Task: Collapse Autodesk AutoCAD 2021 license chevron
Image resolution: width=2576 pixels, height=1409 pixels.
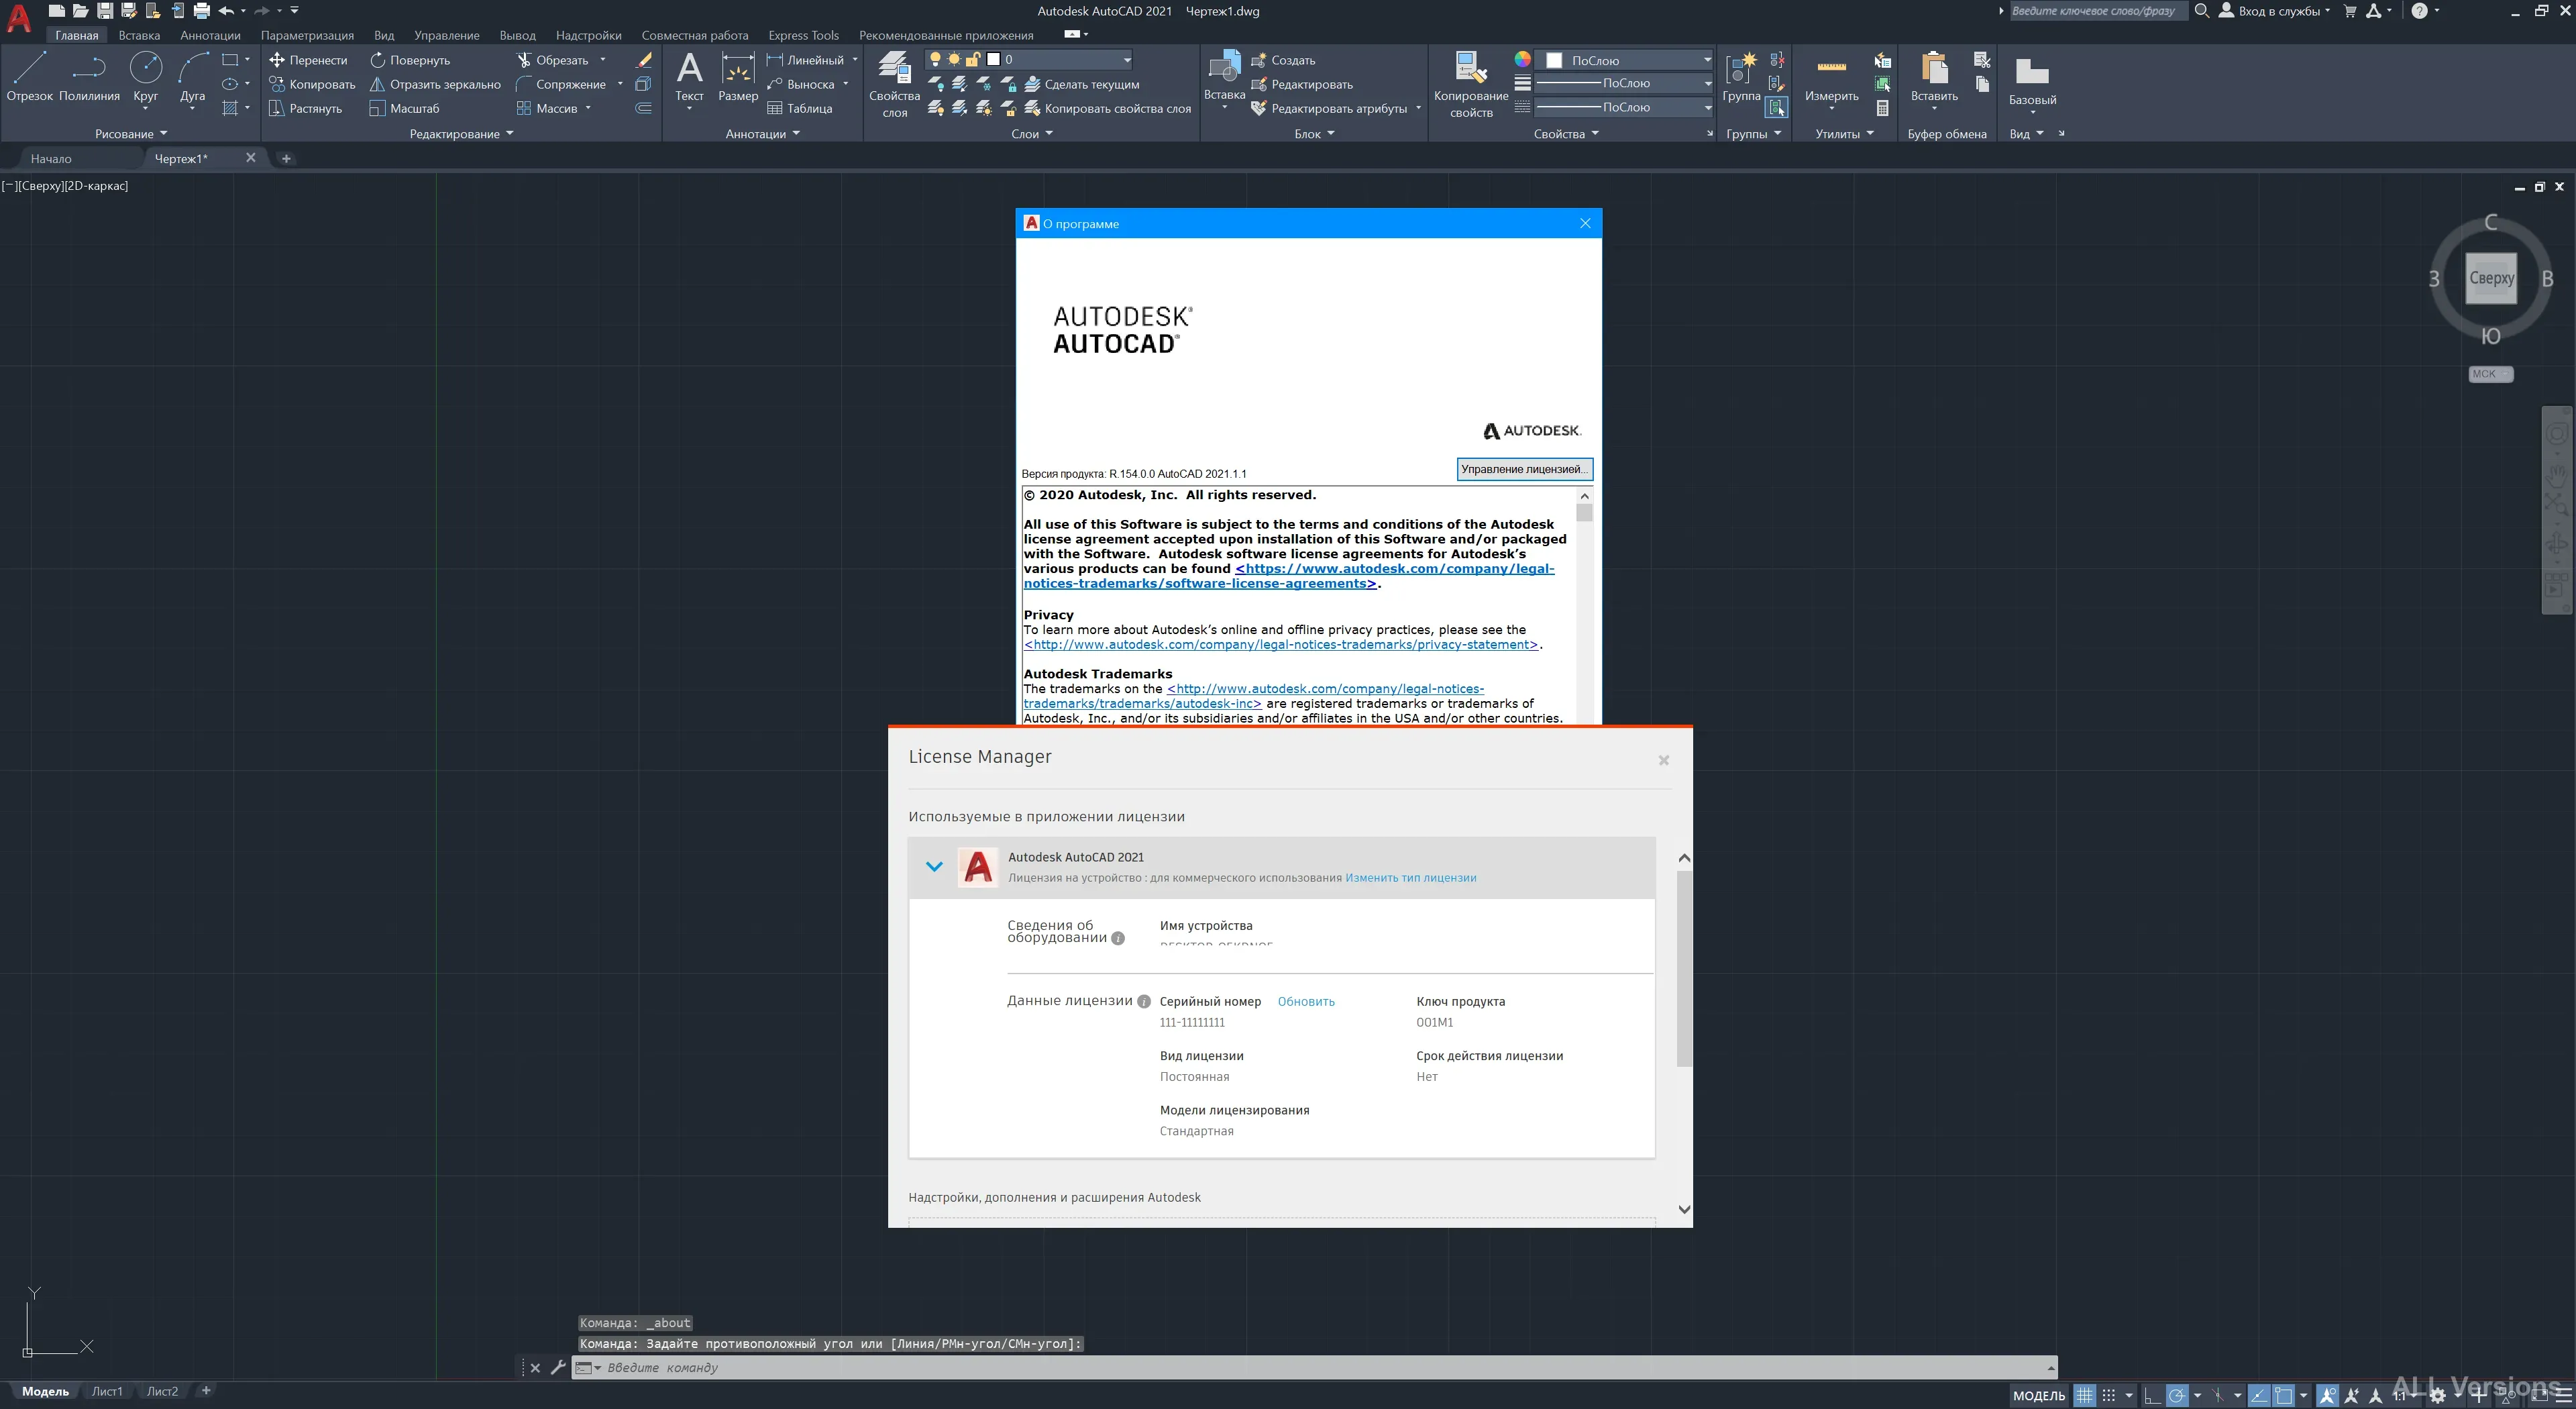Action: pos(934,866)
